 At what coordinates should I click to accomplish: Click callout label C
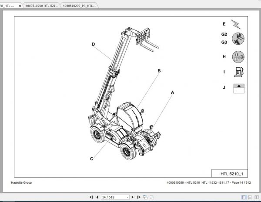91,159
